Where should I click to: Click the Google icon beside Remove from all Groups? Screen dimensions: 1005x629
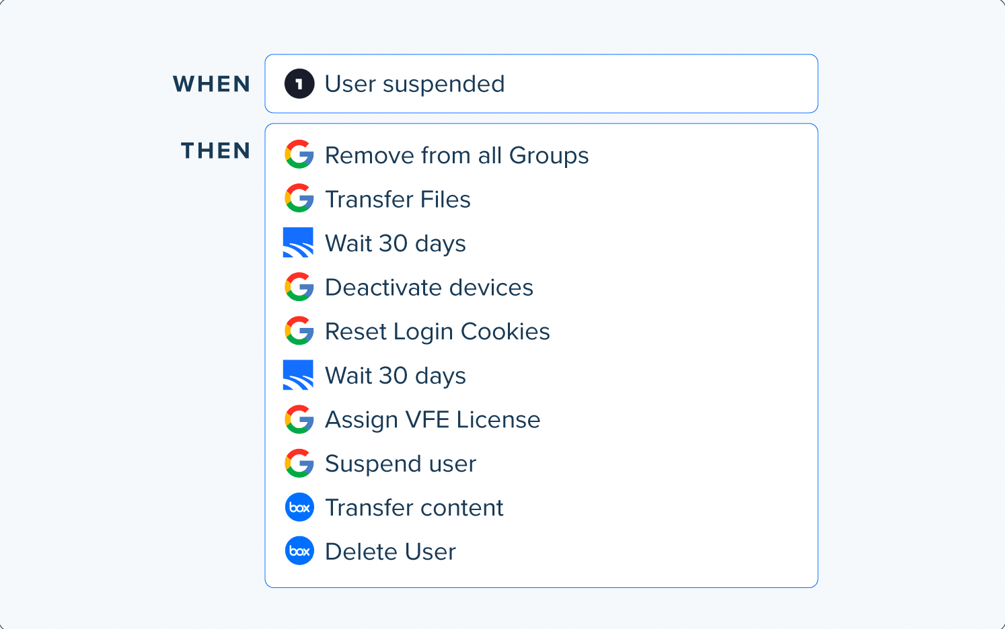[299, 155]
